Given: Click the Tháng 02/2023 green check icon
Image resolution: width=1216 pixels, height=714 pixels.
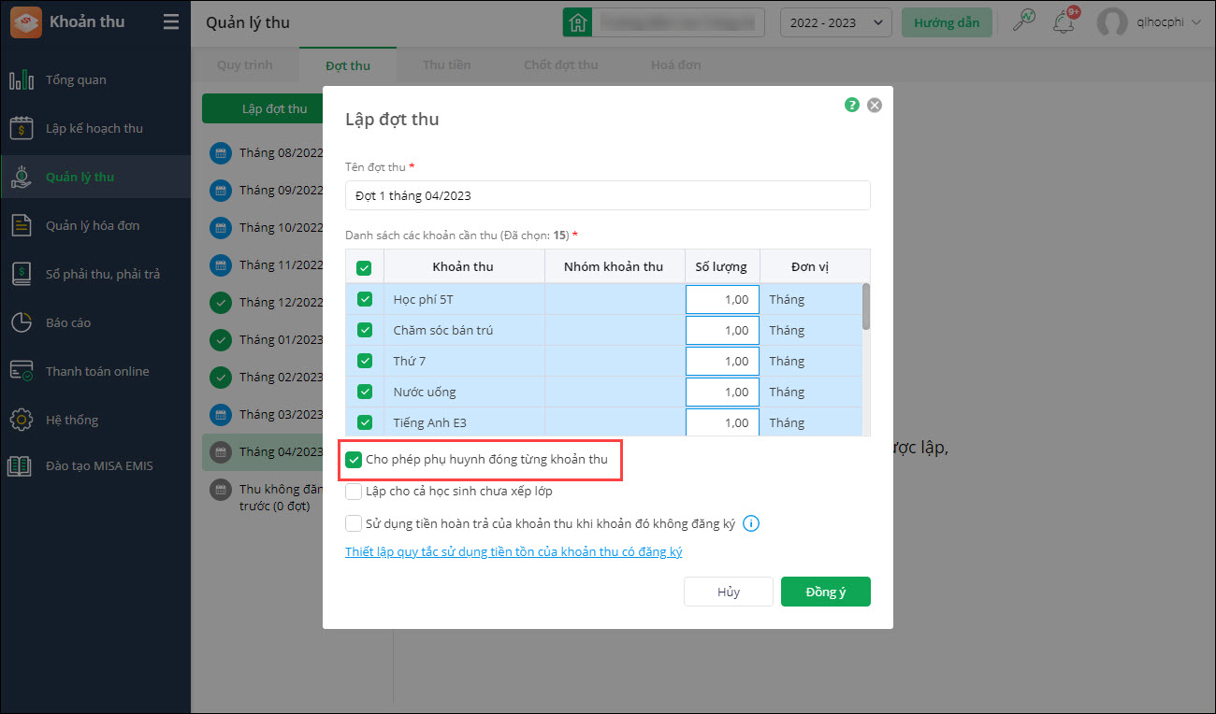Looking at the screenshot, I should click(220, 377).
